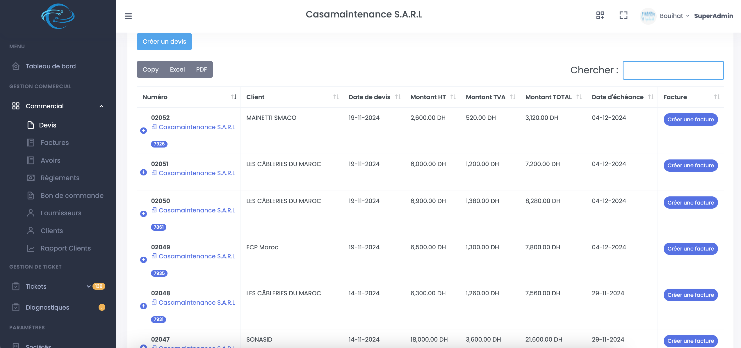Open Casamaintenance S.A.R.L link in row 02051

197,173
